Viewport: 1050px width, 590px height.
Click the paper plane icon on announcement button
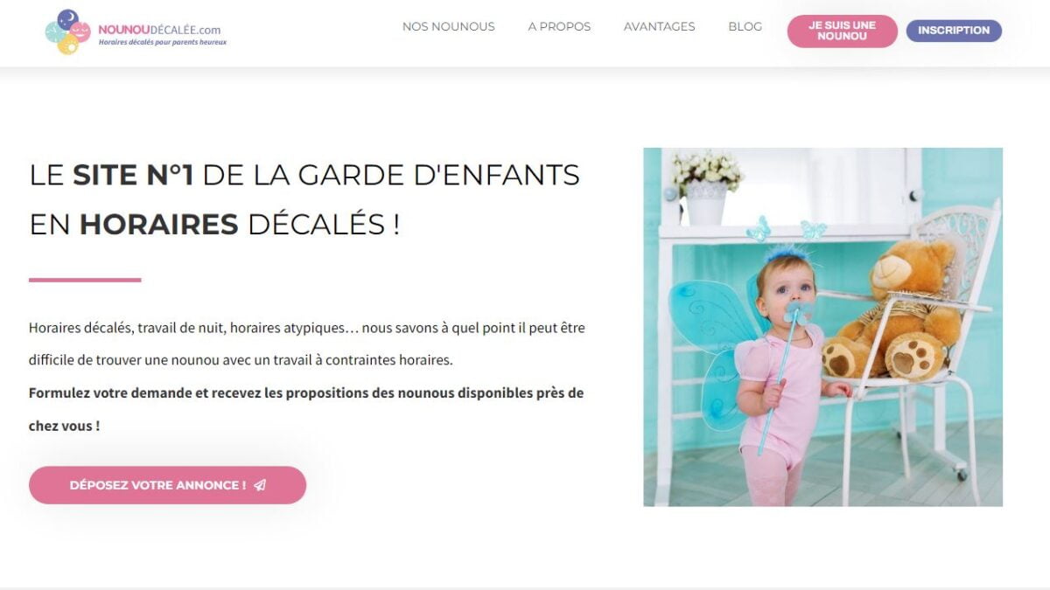(x=260, y=485)
